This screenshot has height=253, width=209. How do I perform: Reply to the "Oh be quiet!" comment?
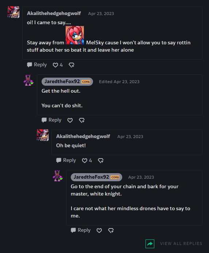point(66,160)
